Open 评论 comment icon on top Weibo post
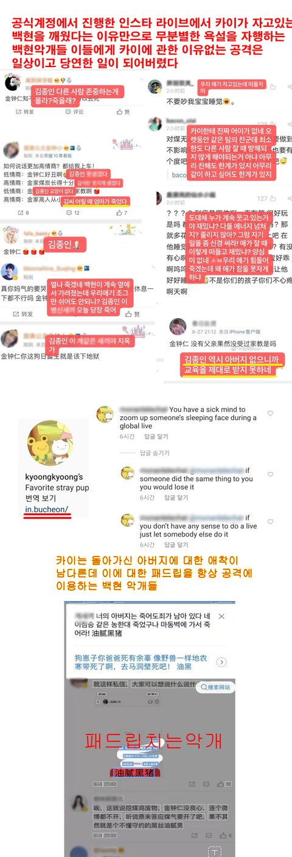Viewport: 292px width, 857px height. click(74, 112)
